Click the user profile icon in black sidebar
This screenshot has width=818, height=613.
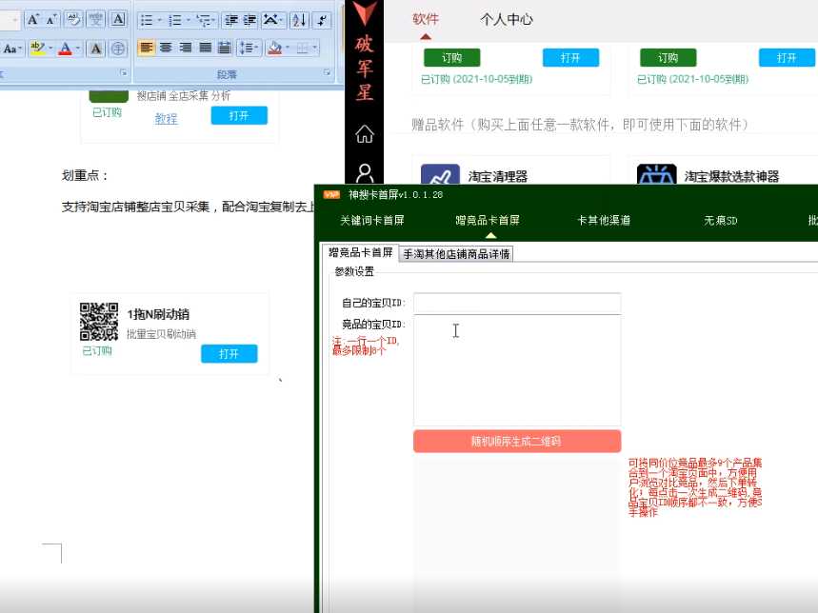[364, 172]
